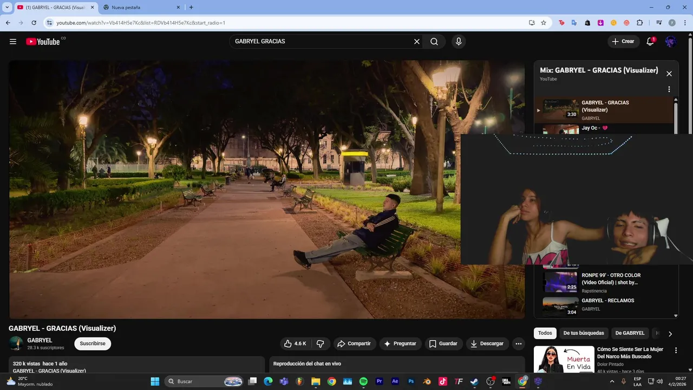The width and height of the screenshot is (693, 390).
Task: Open more video actions menu
Action: click(519, 343)
